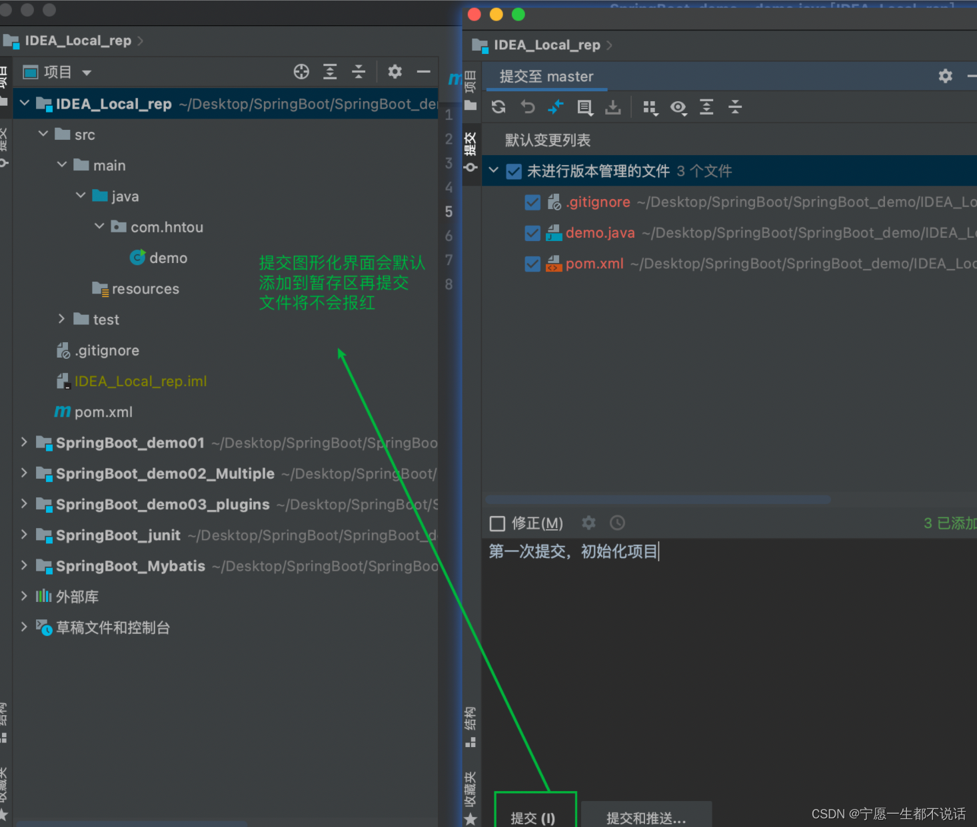Select pom.xml in project tree
Image resolution: width=977 pixels, height=827 pixels.
(x=103, y=412)
